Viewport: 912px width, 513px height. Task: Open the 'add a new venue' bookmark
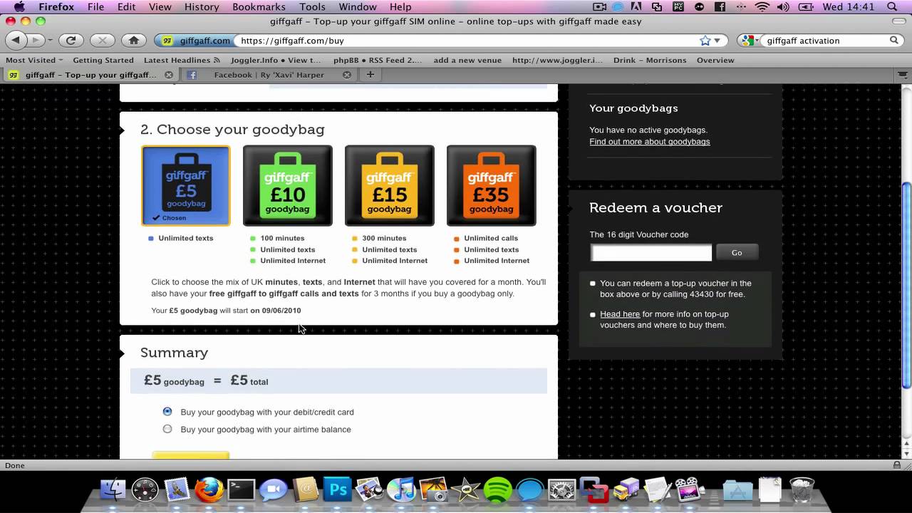point(467,60)
